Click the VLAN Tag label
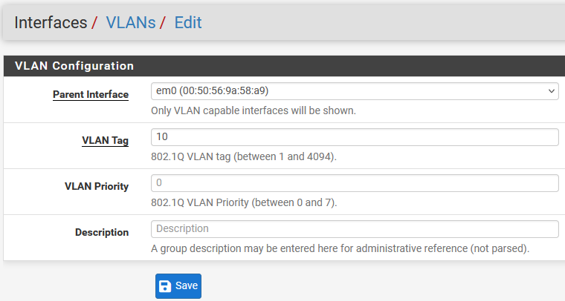The width and height of the screenshot is (565, 301). tap(105, 141)
